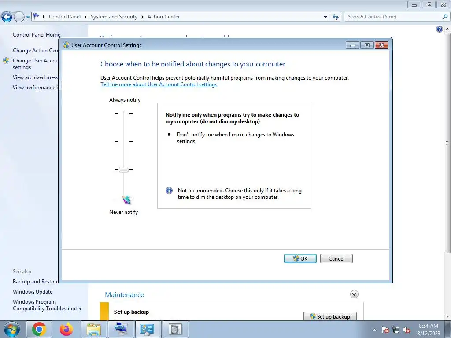Open Backup and Restore link

pyautogui.click(x=35, y=282)
